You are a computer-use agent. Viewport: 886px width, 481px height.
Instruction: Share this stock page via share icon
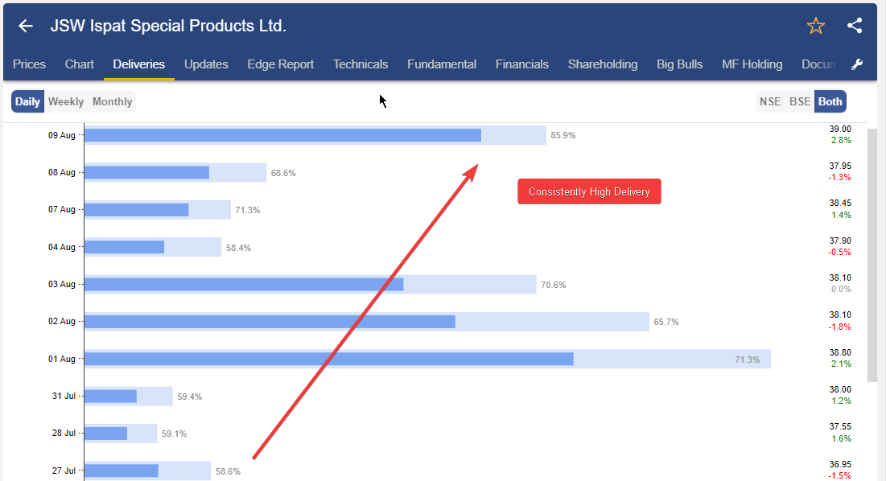click(x=855, y=26)
